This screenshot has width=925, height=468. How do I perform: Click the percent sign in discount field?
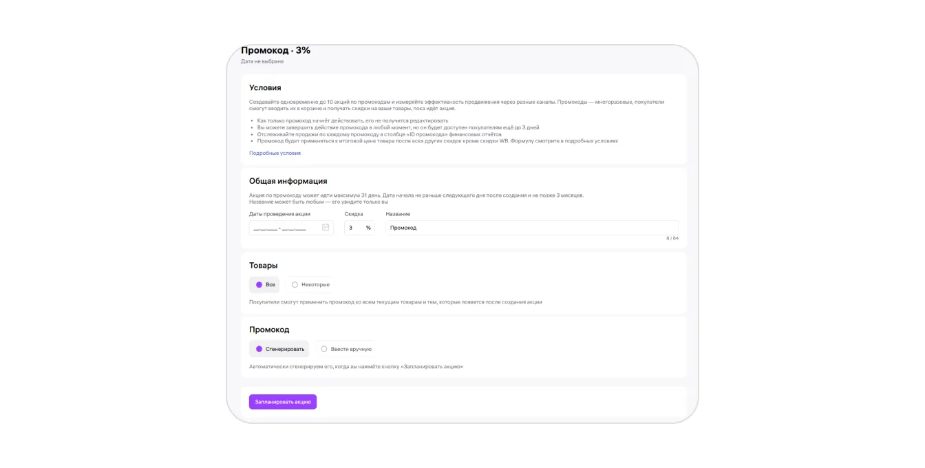click(x=368, y=228)
